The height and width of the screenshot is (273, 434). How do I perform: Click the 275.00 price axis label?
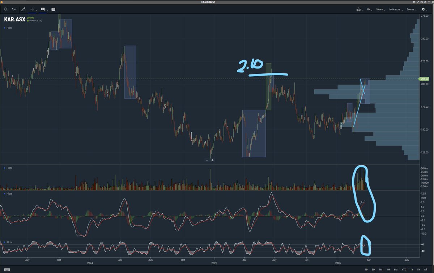pyautogui.click(x=424, y=16)
